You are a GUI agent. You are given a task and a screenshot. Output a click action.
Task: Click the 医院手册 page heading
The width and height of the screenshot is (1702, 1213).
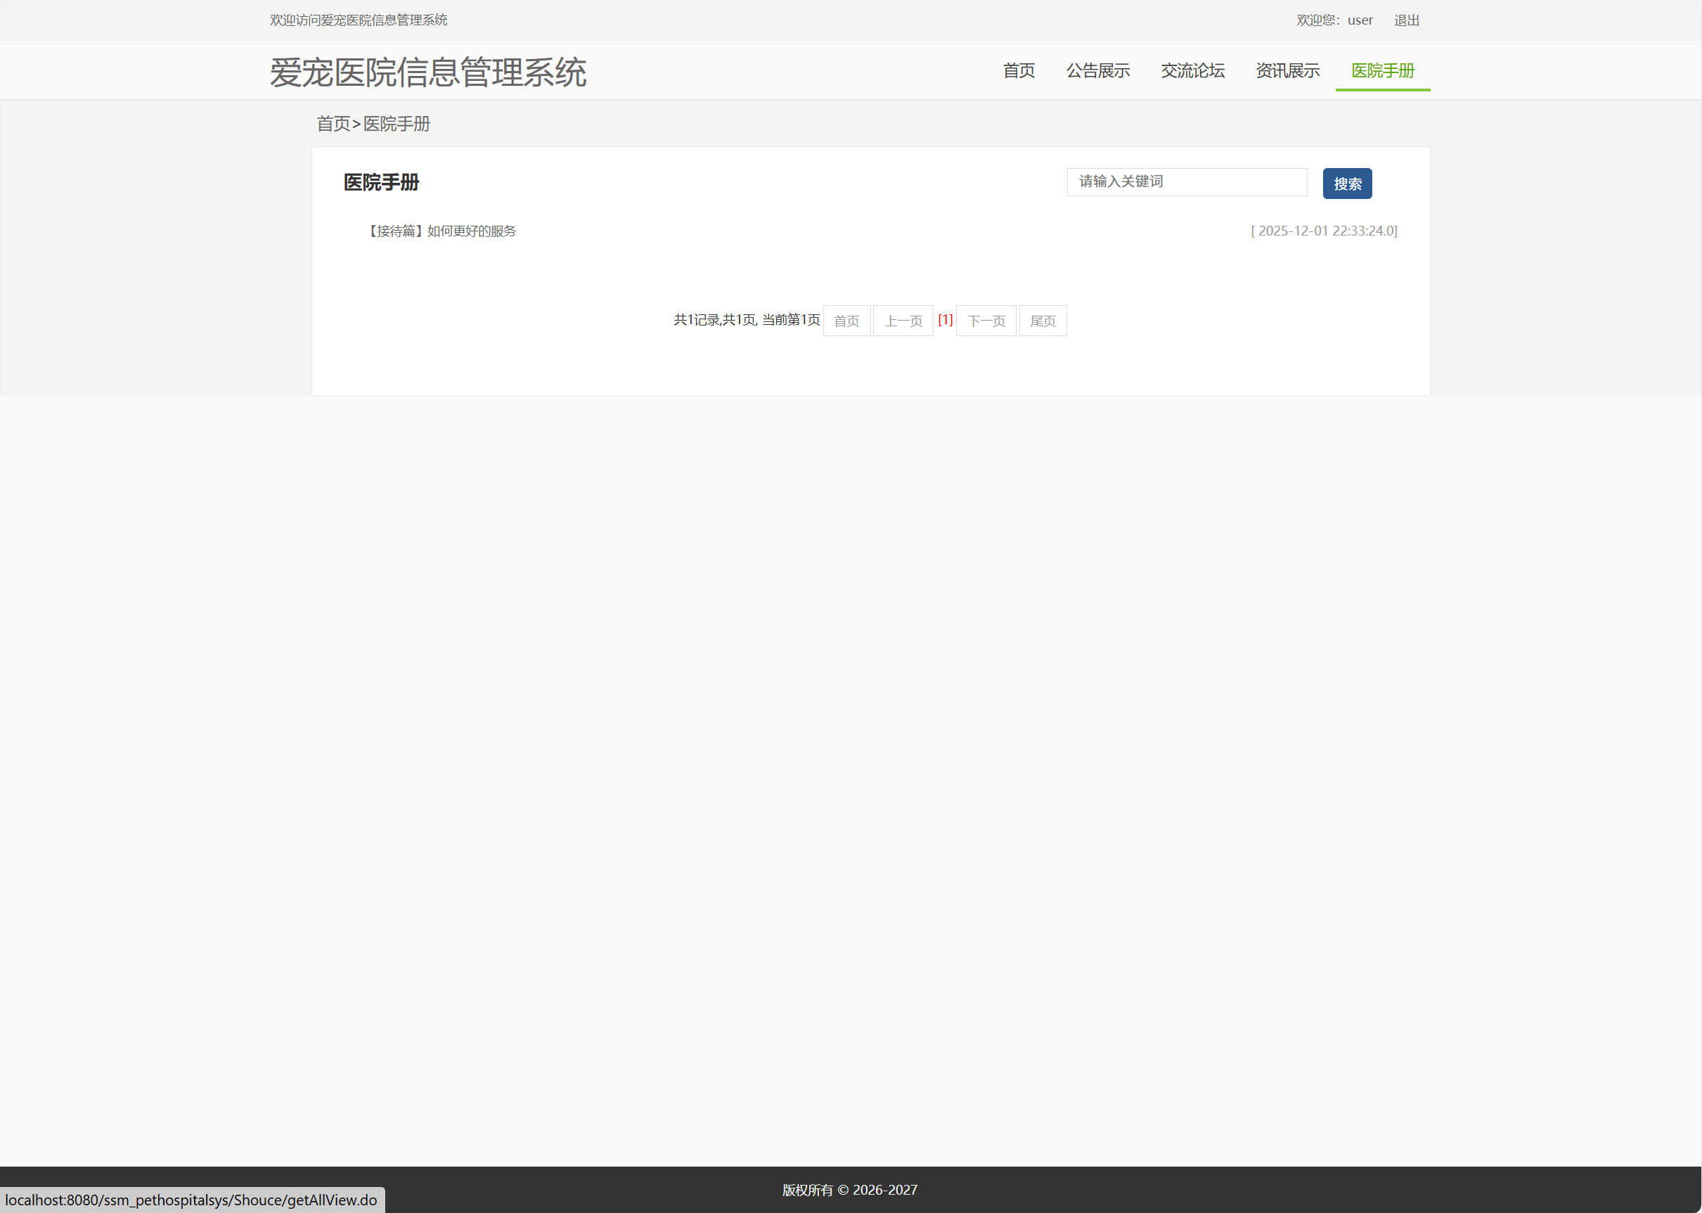click(x=381, y=182)
